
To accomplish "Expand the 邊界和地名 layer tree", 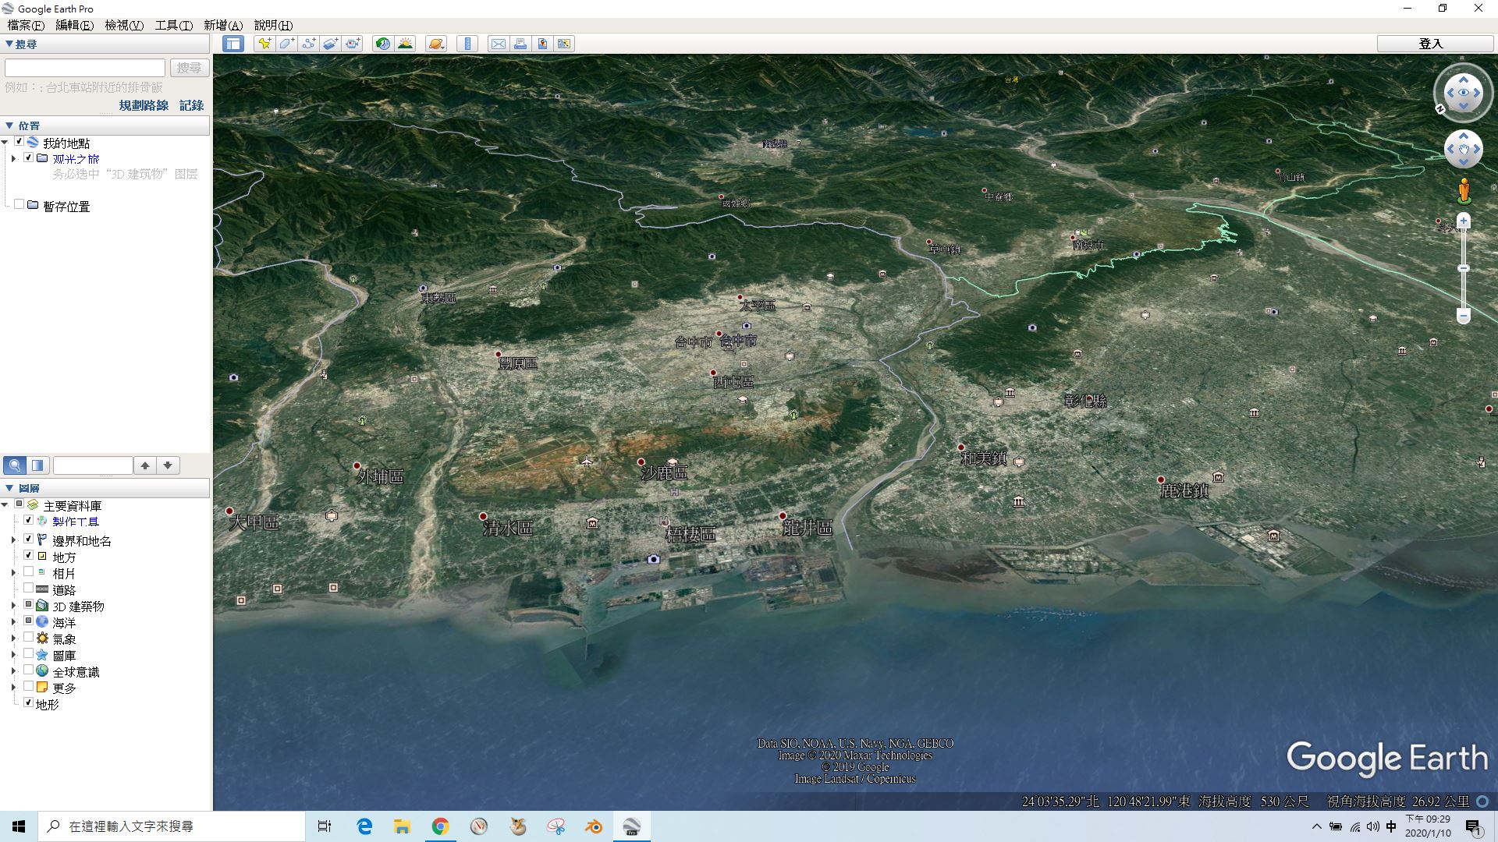I will (13, 540).
